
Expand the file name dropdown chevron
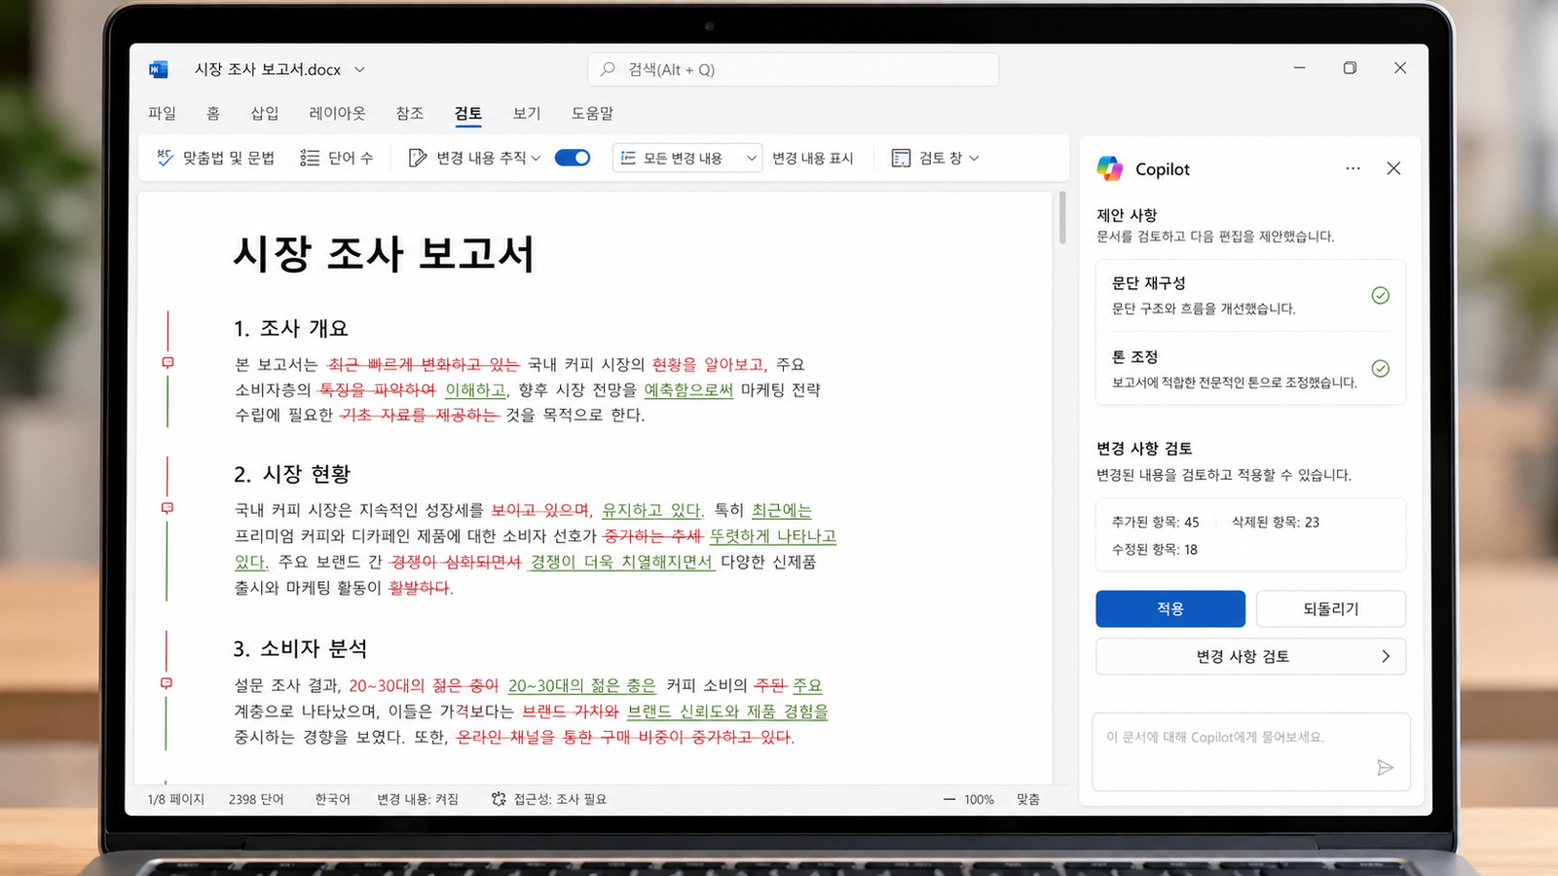pos(359,69)
